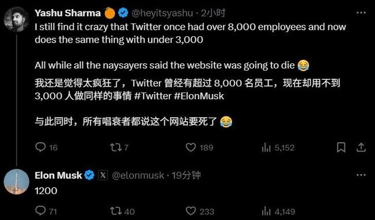Reply to Yashu Sharma's tweet

[40, 147]
